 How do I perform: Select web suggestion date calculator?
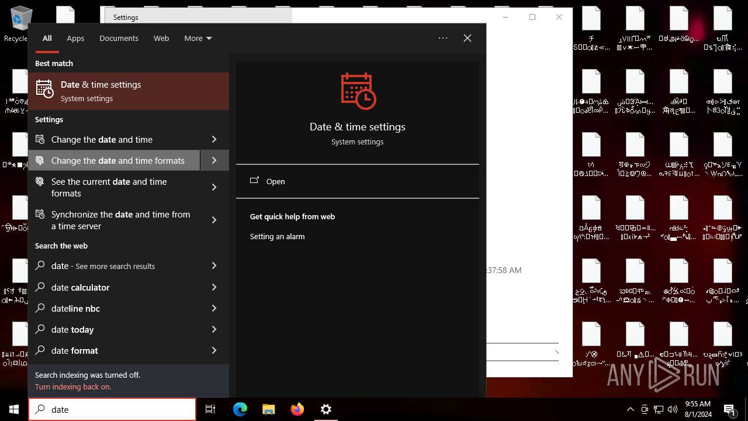click(x=114, y=287)
